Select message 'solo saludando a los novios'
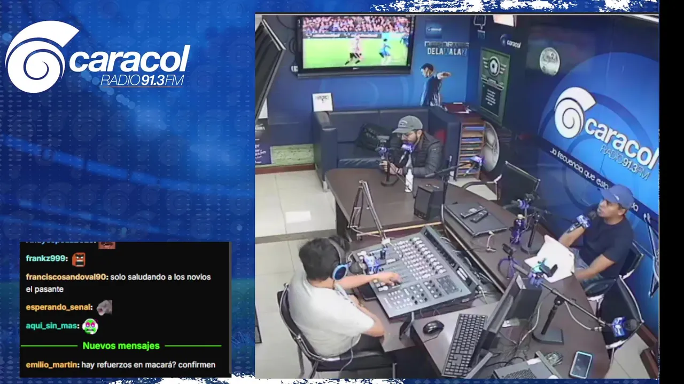Screen dimensions: 684x384 [161, 277]
